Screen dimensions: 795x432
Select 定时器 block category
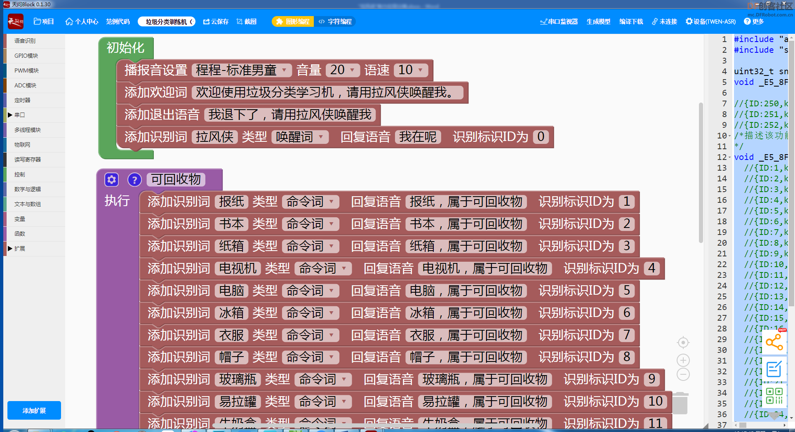[35, 100]
